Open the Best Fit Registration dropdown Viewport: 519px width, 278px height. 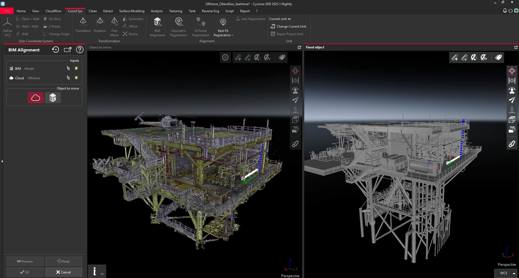[x=233, y=35]
